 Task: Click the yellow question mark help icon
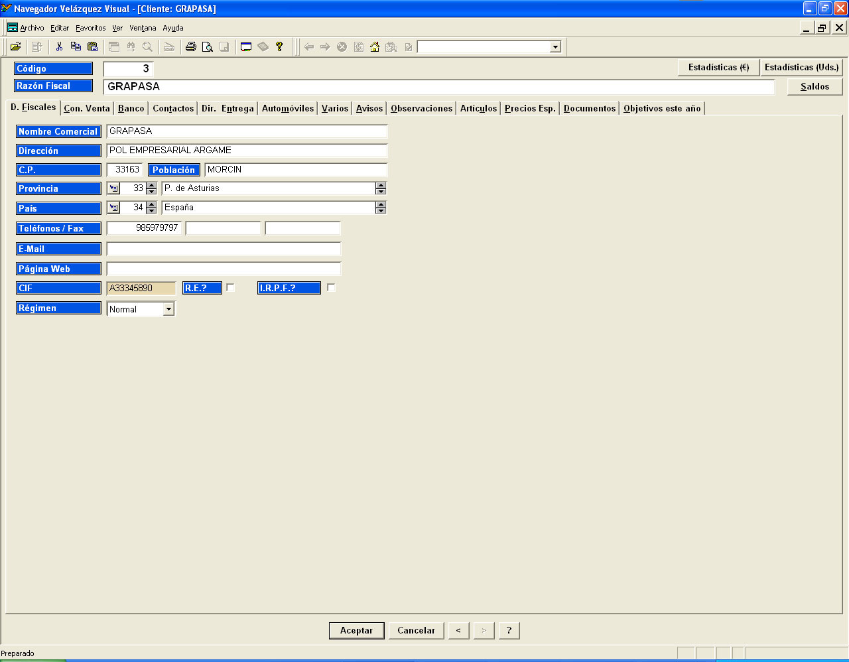(x=279, y=46)
